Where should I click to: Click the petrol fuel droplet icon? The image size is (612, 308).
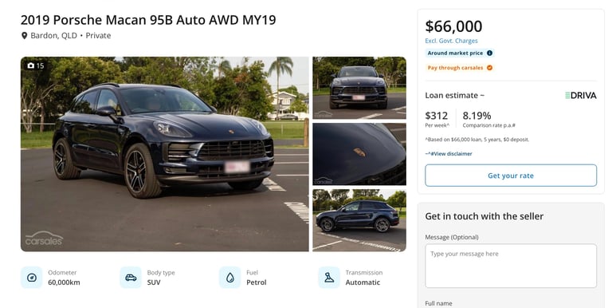[229, 278]
